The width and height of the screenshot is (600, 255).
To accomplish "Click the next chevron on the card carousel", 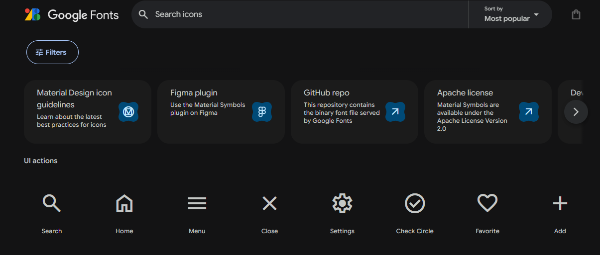I will [576, 112].
